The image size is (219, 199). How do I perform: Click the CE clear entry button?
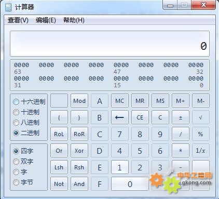click(140, 117)
